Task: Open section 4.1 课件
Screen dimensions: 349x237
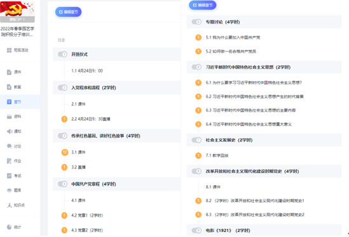Action: click(x=78, y=200)
